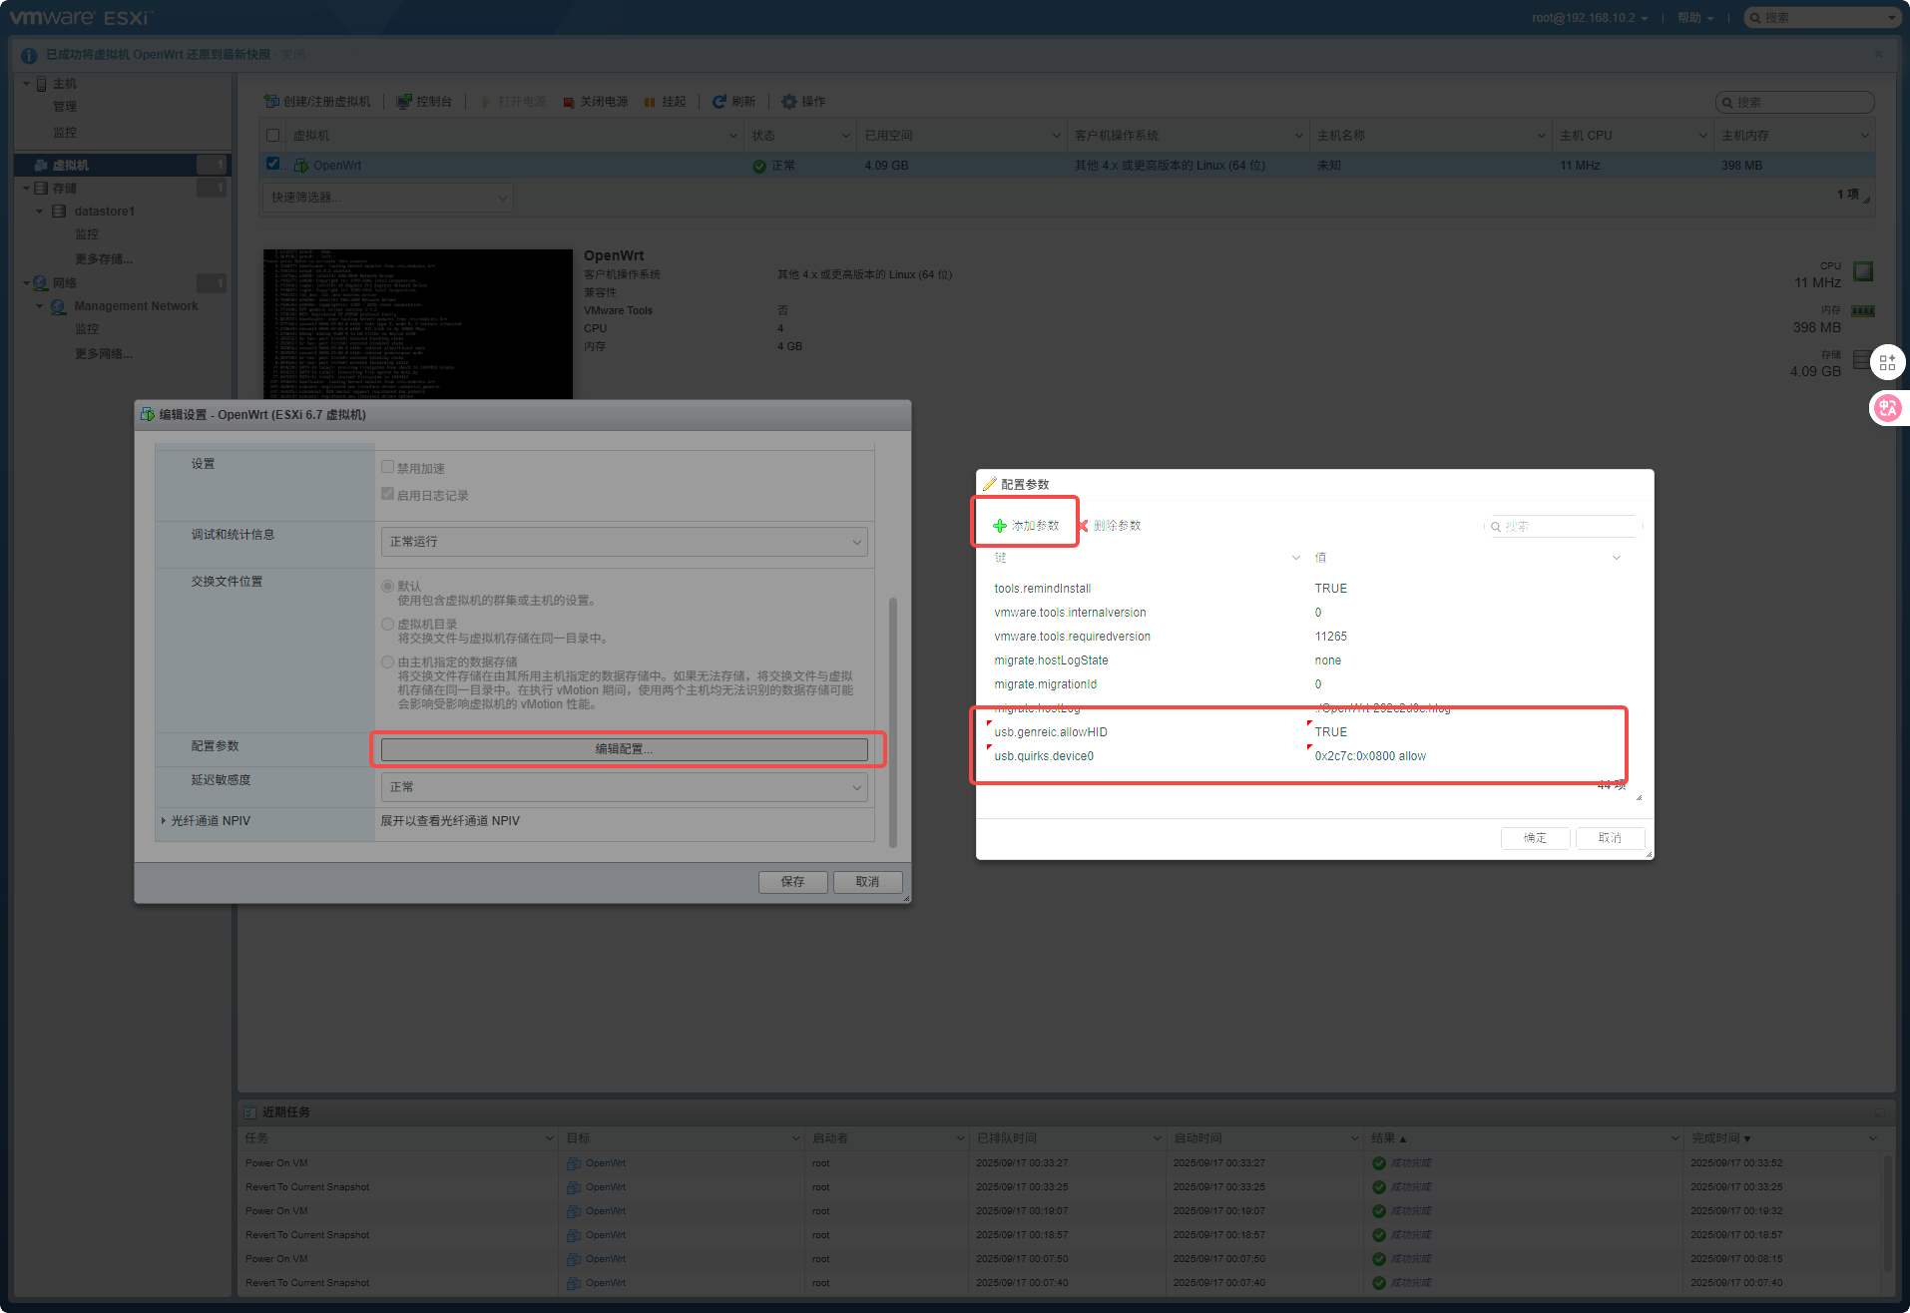This screenshot has width=1910, height=1313.
Task: Click OpenWrt icon in first Power On VM task
Action: (574, 1163)
